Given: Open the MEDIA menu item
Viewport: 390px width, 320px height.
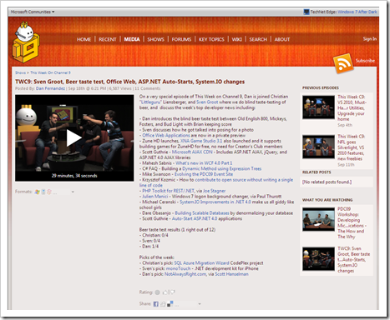Looking at the screenshot, I should (x=132, y=39).
